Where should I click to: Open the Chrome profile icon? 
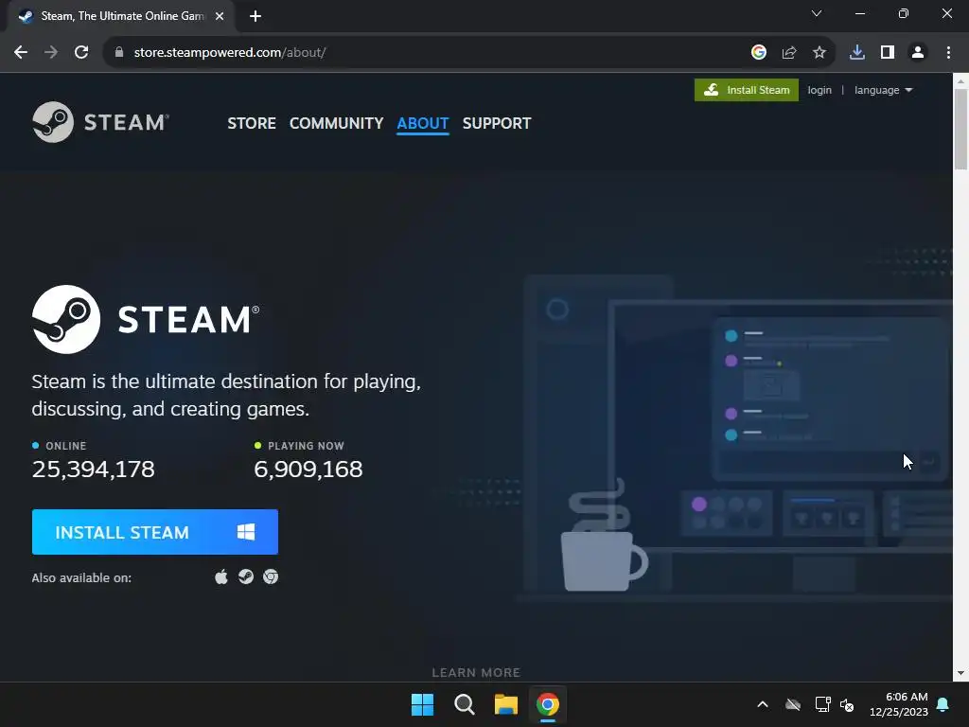[918, 53]
